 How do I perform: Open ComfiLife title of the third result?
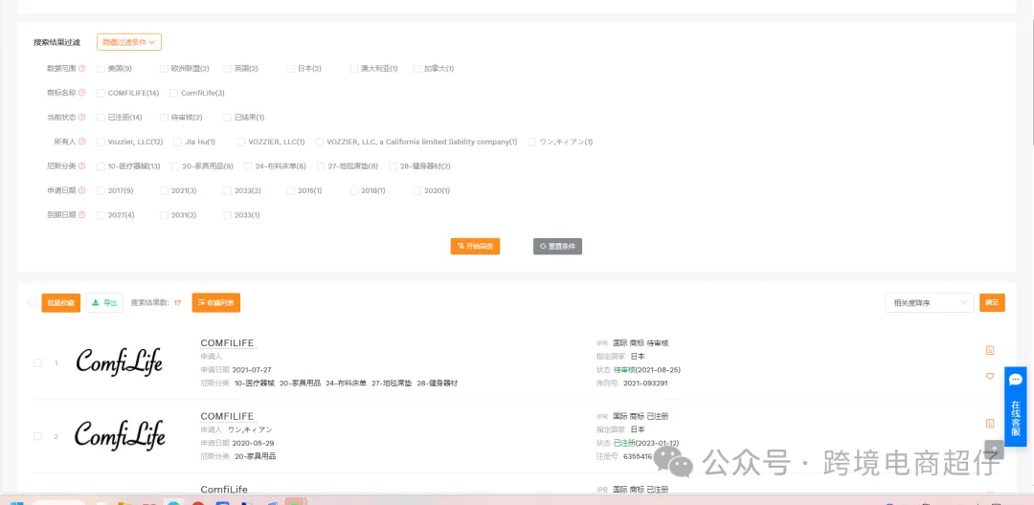[223, 489]
